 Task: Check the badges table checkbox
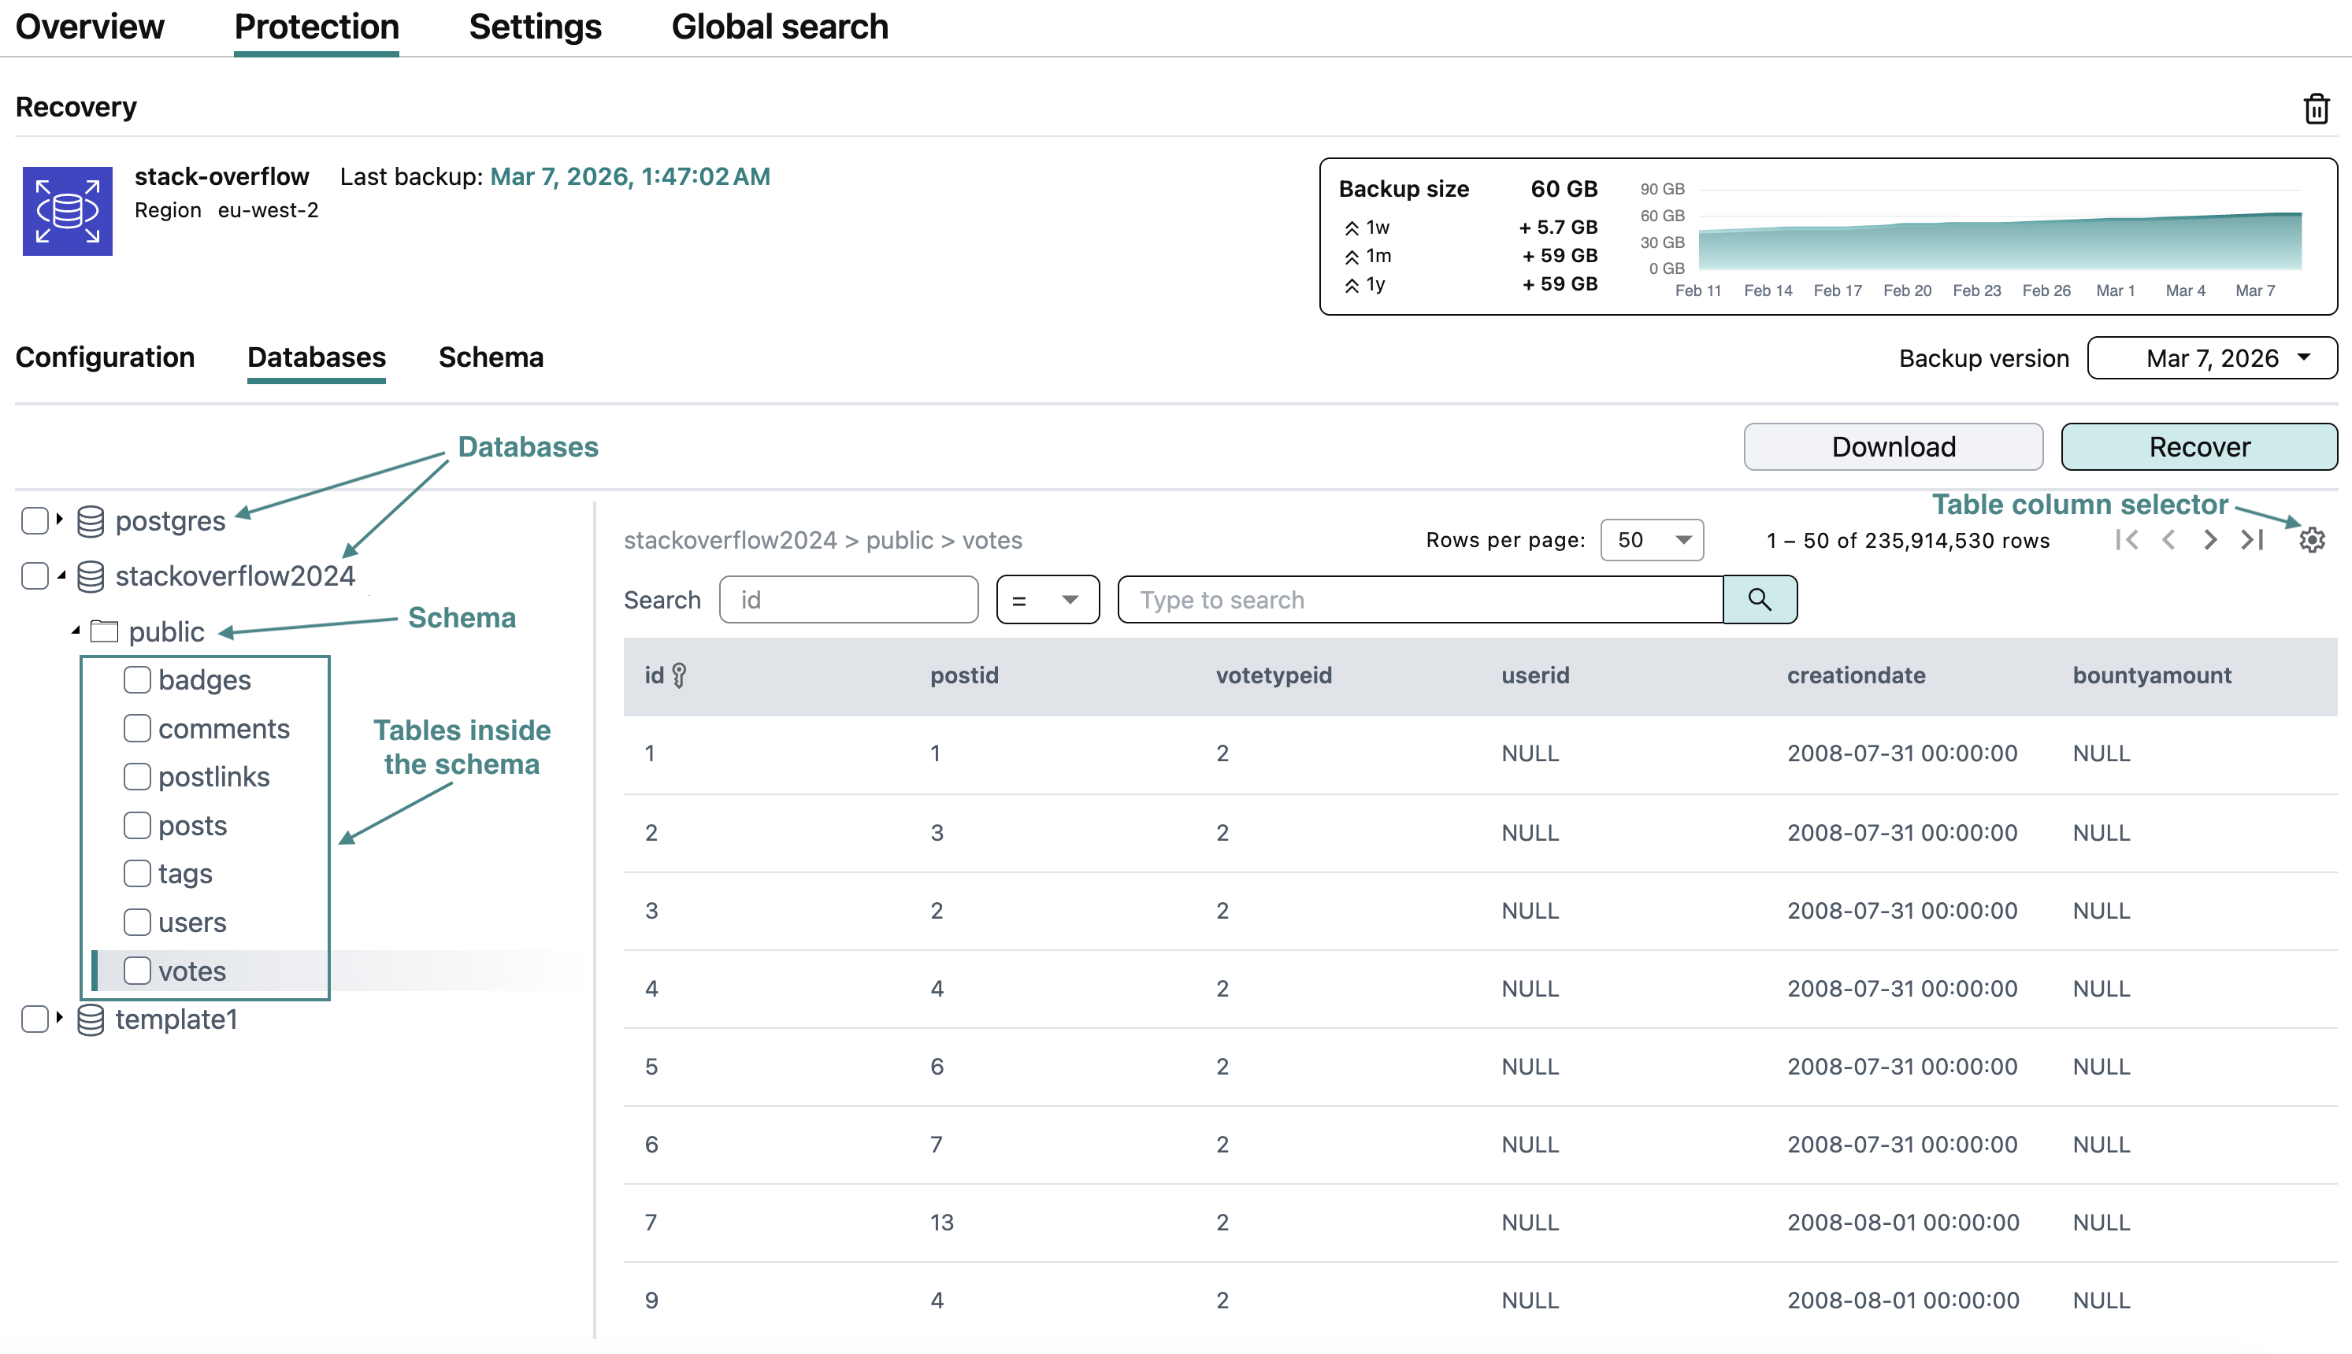pos(137,680)
